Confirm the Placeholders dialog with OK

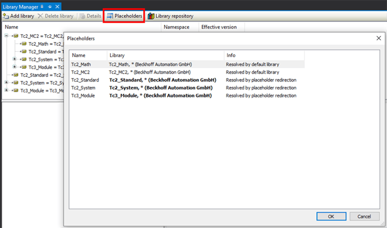pos(331,216)
